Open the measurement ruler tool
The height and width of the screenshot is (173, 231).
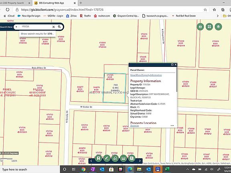click(x=124, y=158)
